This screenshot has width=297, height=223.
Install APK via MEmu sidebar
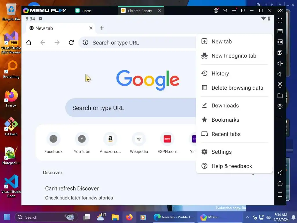(280, 42)
